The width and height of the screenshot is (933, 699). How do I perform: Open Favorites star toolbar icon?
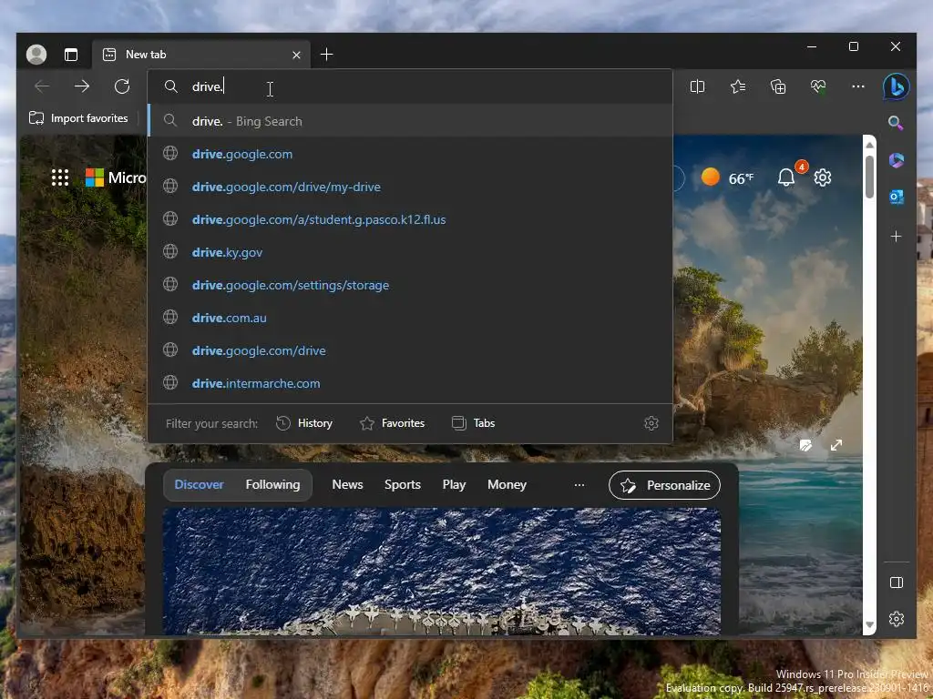(x=738, y=86)
